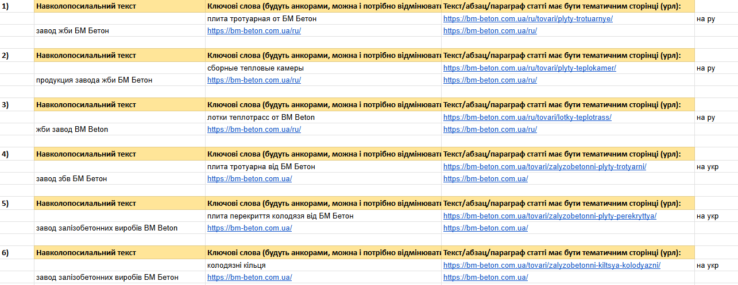Select the cell 'завод залізобетонних виробів BM Beton'
The image size is (738, 285).
119,228
